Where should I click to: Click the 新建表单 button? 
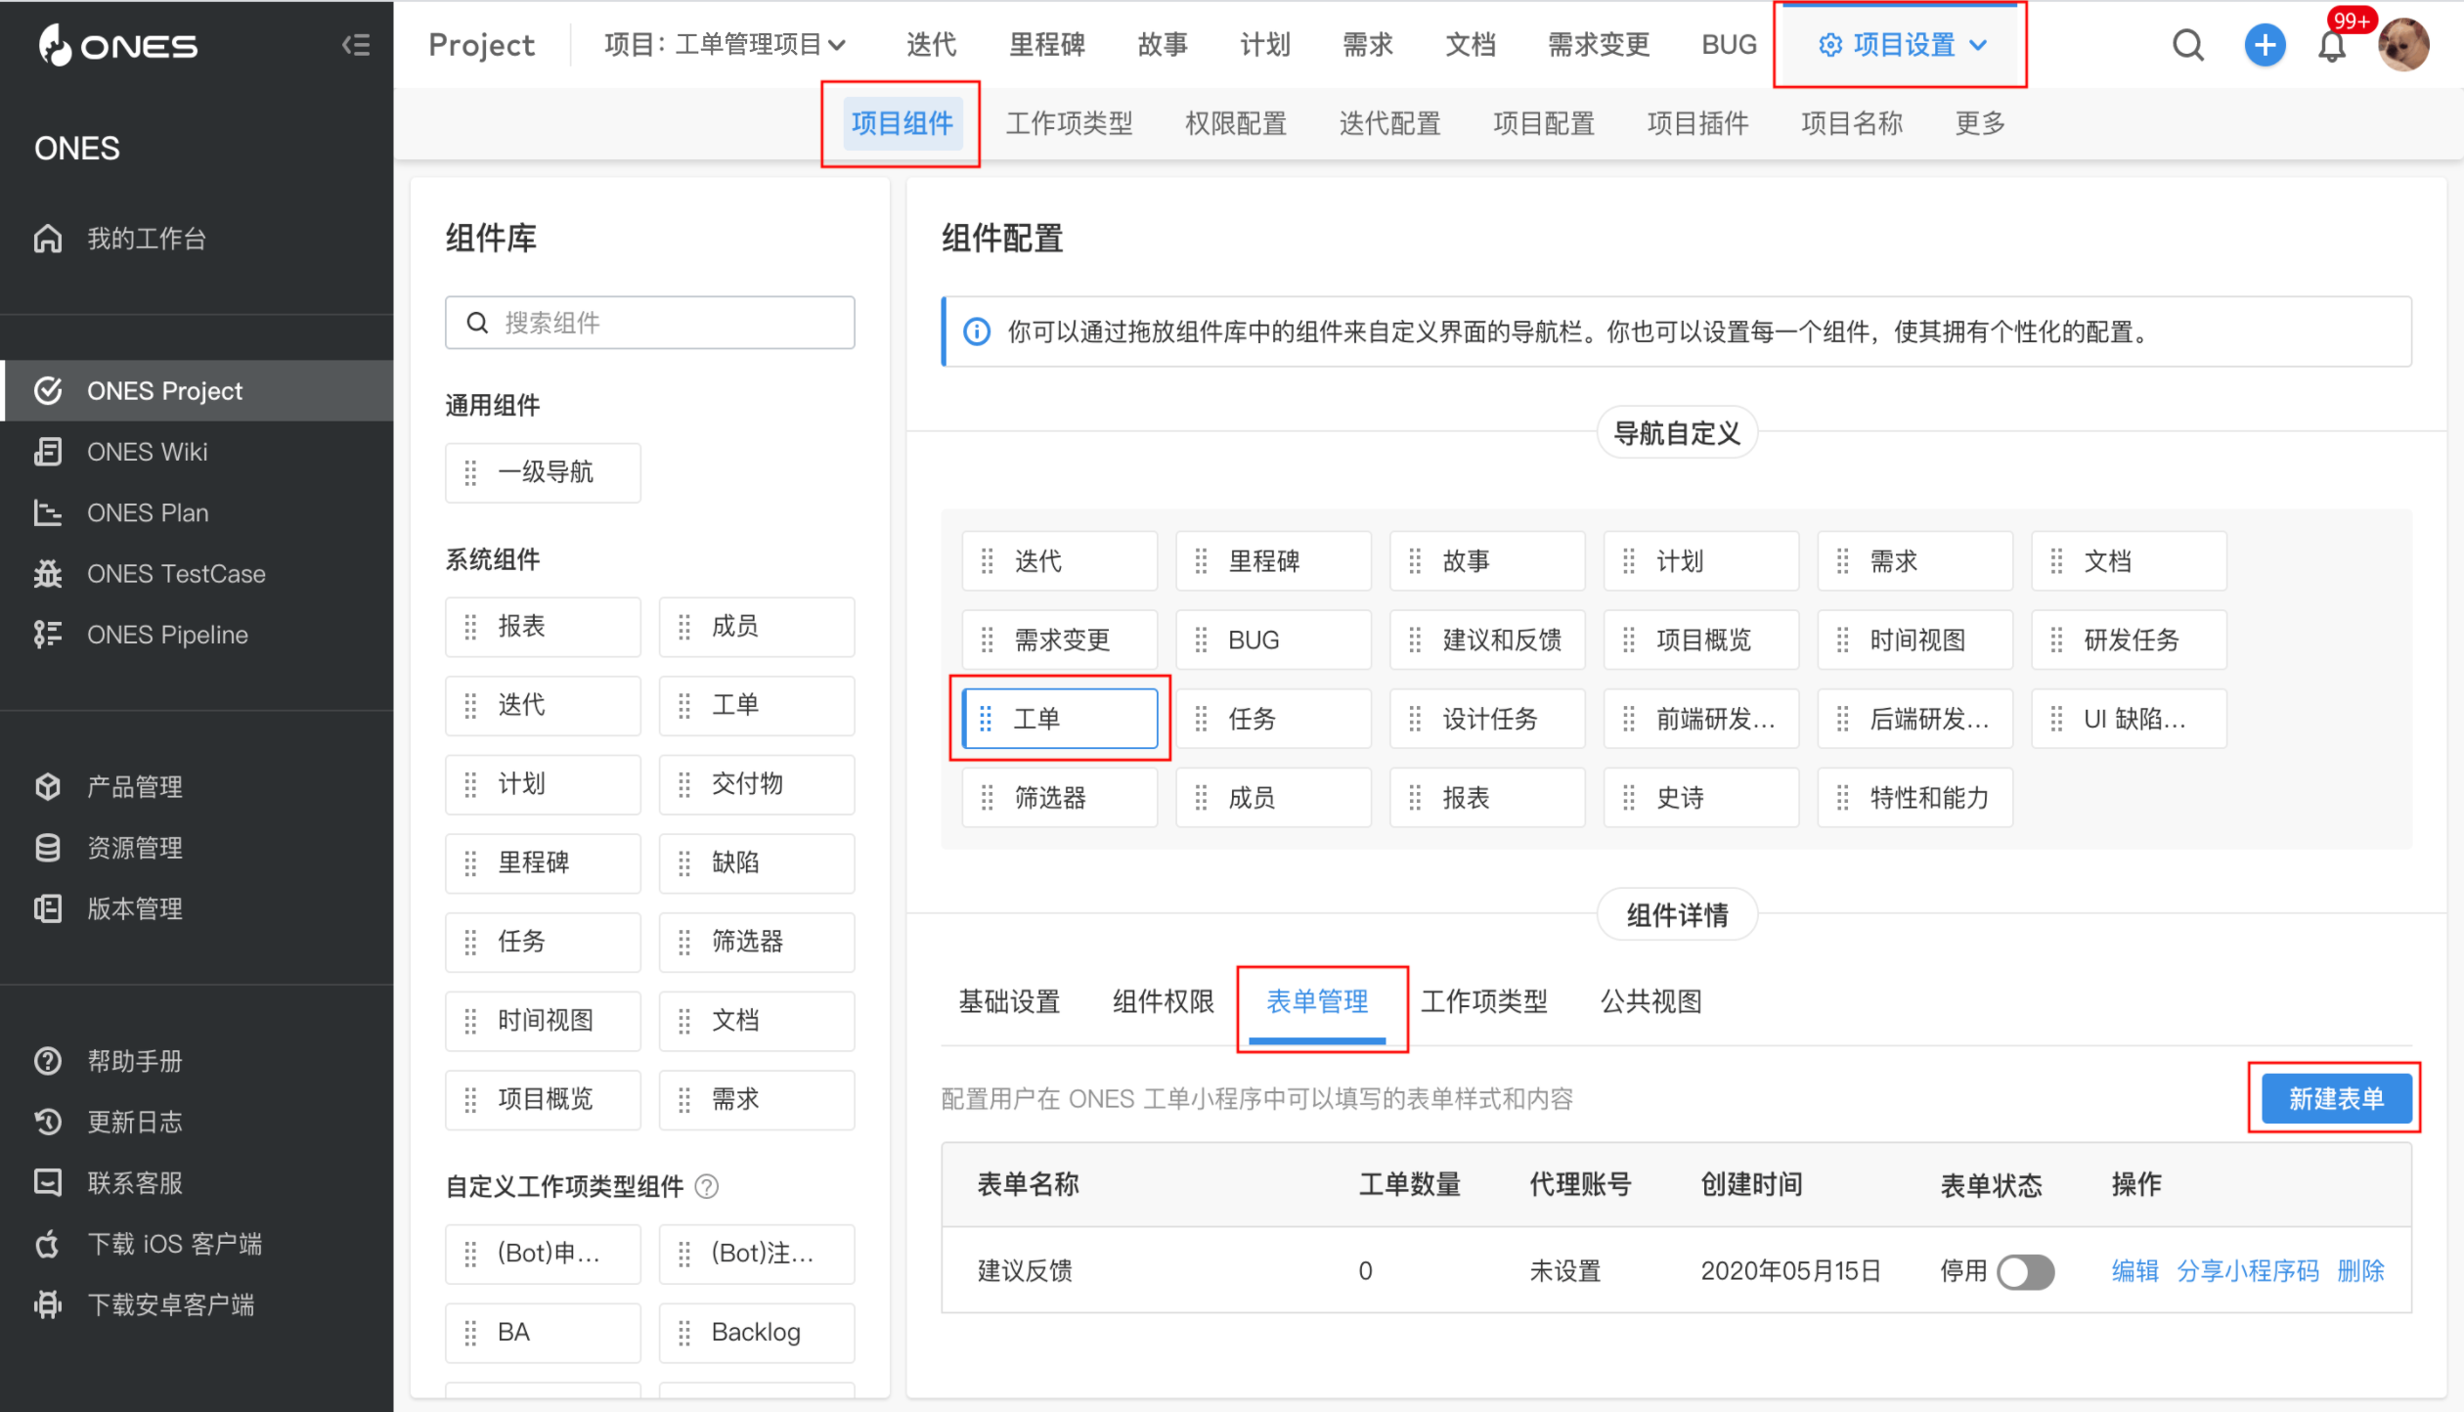coord(2336,1098)
